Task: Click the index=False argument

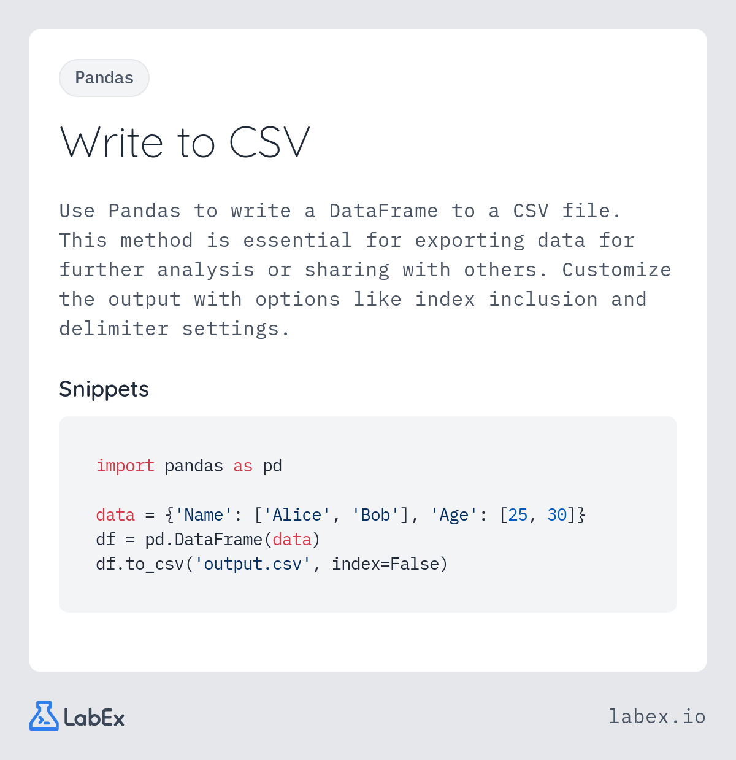Action: [385, 564]
